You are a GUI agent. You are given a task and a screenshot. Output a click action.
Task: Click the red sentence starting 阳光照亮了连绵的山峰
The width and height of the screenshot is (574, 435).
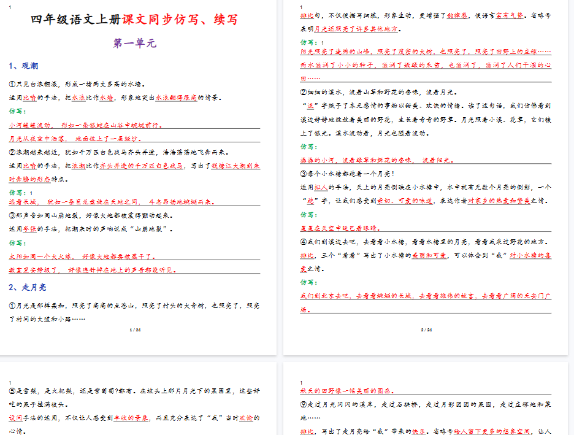(426, 53)
